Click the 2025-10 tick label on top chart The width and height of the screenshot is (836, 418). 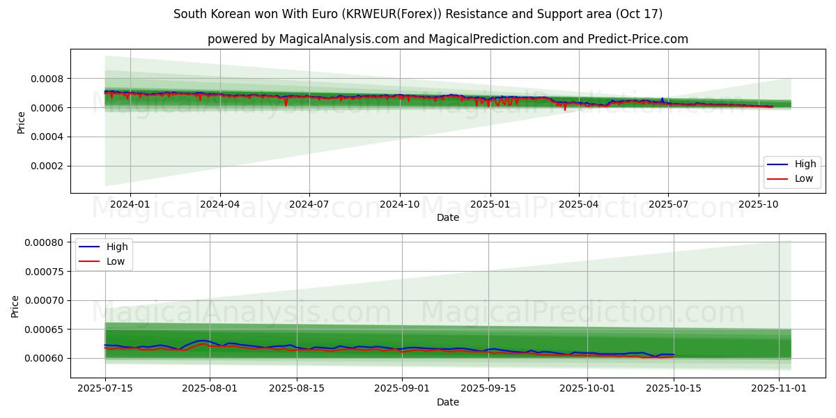pyautogui.click(x=758, y=204)
